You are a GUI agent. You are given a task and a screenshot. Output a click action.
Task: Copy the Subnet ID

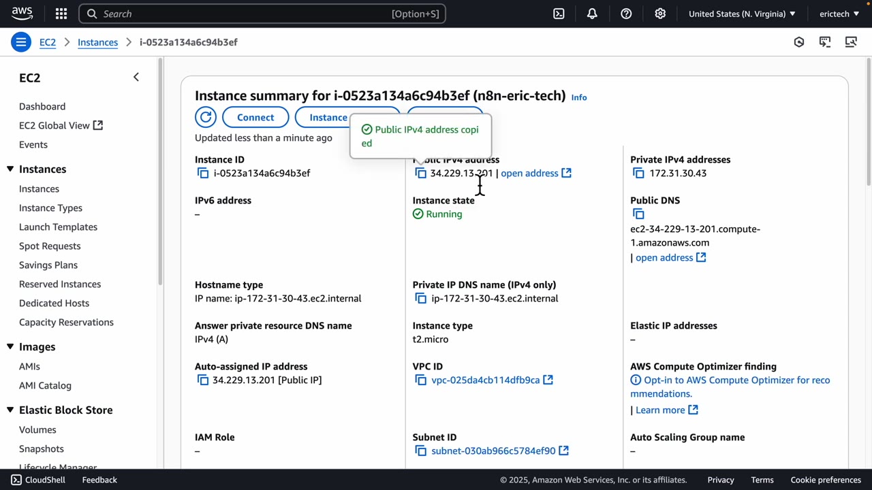pos(420,451)
